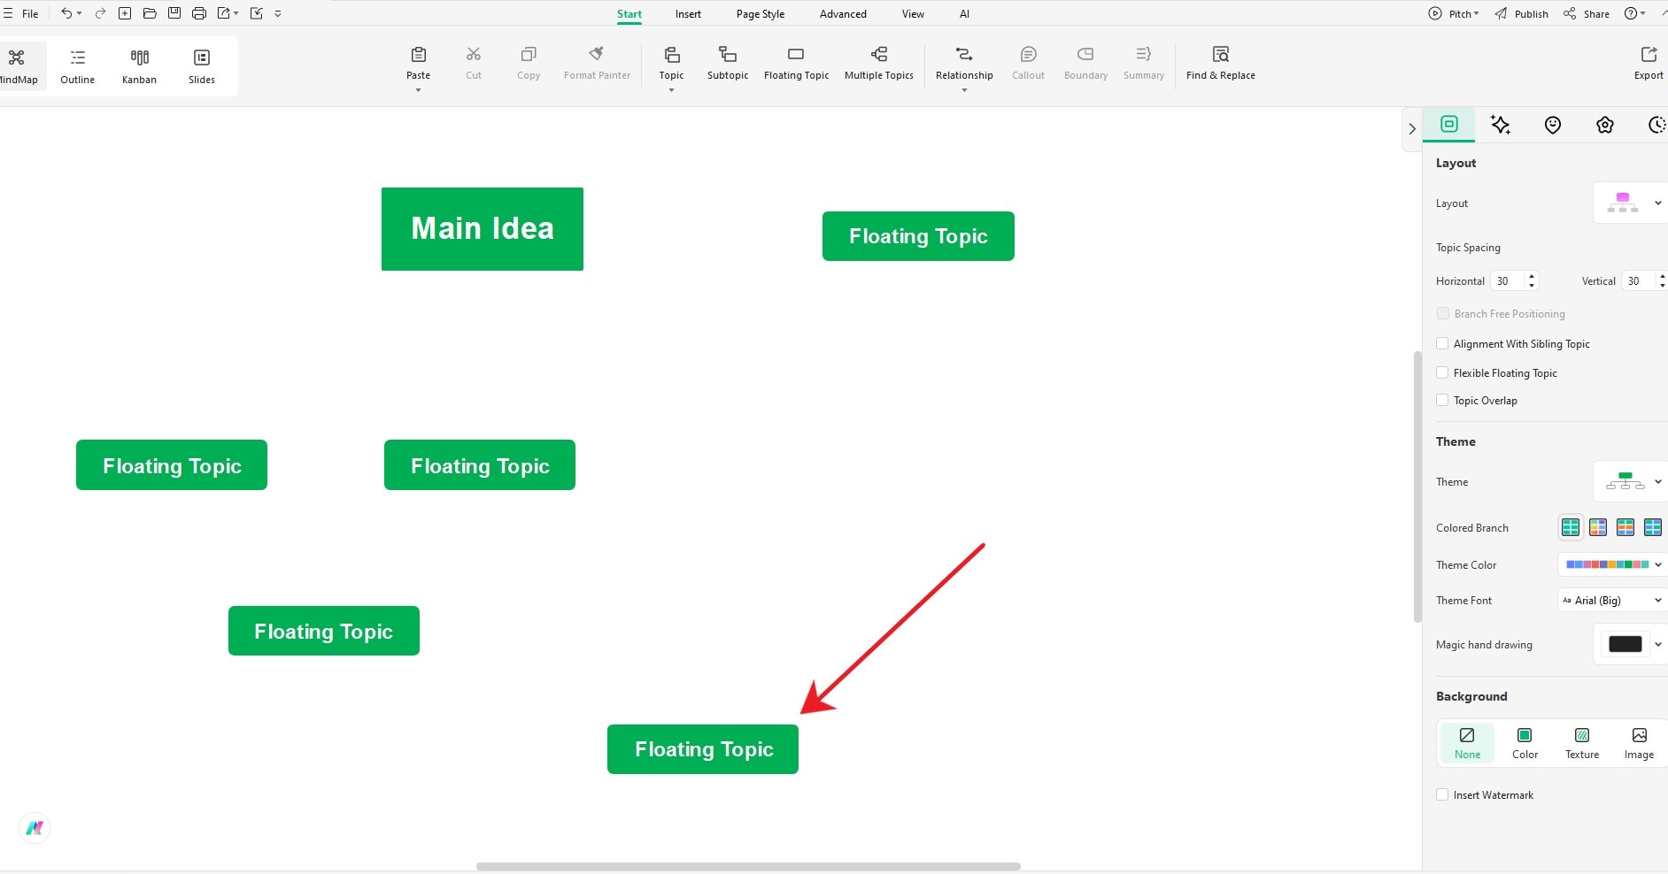Expand the Layout dropdown
The image size is (1668, 874).
coord(1631,203)
